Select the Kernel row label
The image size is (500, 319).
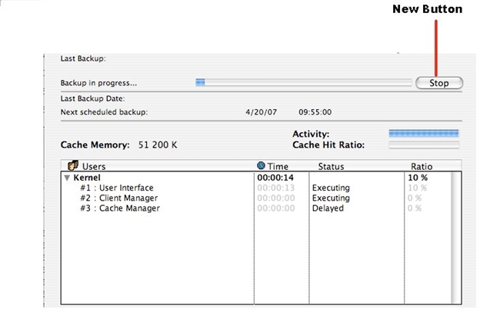pyautogui.click(x=87, y=178)
